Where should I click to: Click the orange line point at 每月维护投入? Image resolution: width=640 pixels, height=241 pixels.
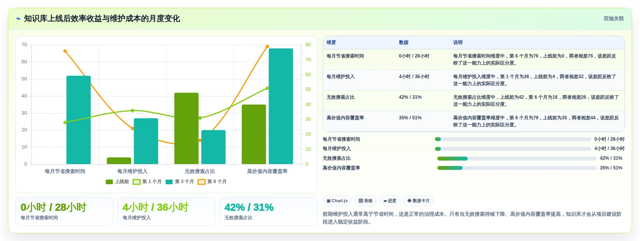tap(133, 128)
